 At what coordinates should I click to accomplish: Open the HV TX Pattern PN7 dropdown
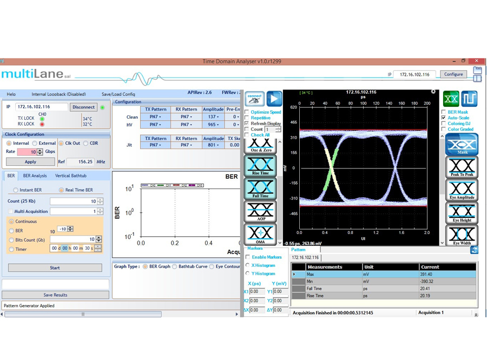point(155,125)
